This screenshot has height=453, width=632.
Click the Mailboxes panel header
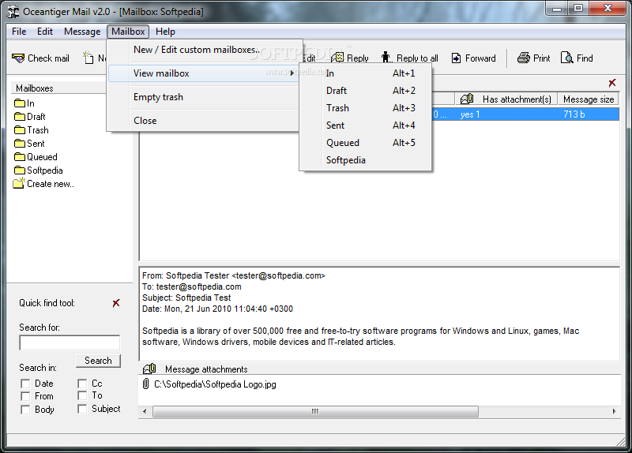click(59, 88)
